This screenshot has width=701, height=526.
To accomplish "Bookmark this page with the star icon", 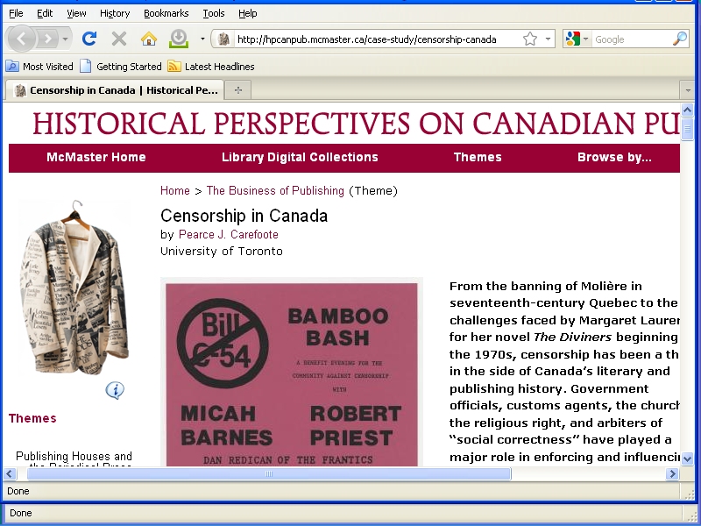I will click(530, 39).
